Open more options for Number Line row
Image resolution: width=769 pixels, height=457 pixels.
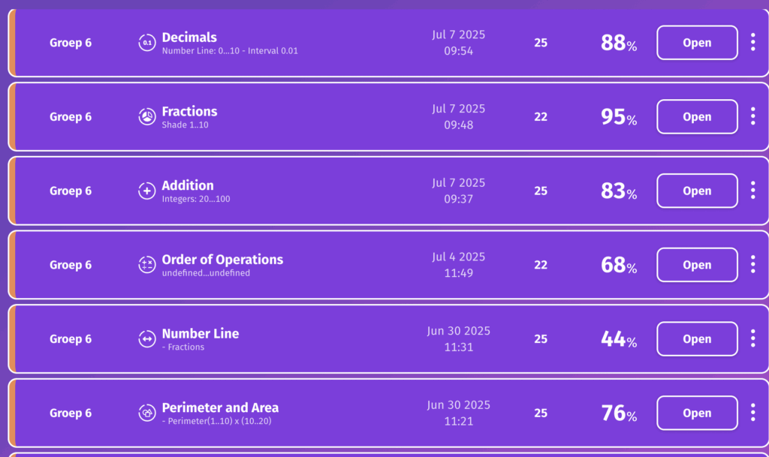(752, 339)
